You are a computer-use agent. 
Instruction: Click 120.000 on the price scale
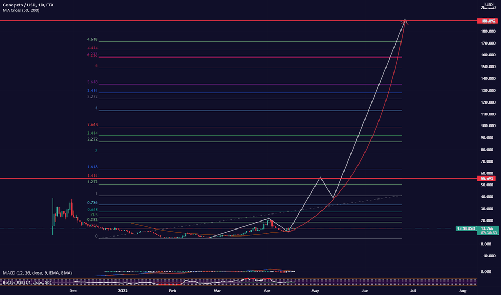(488, 102)
